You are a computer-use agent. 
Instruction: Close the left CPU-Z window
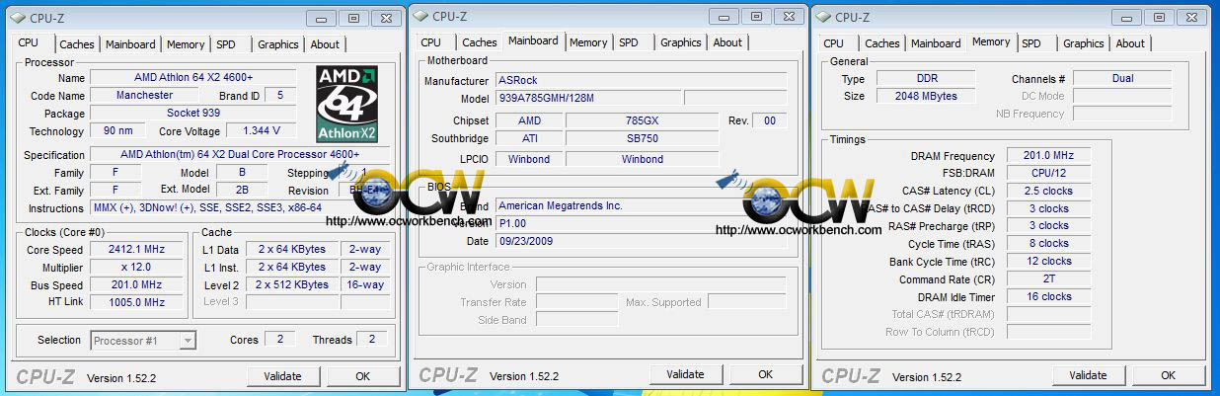pos(384,18)
